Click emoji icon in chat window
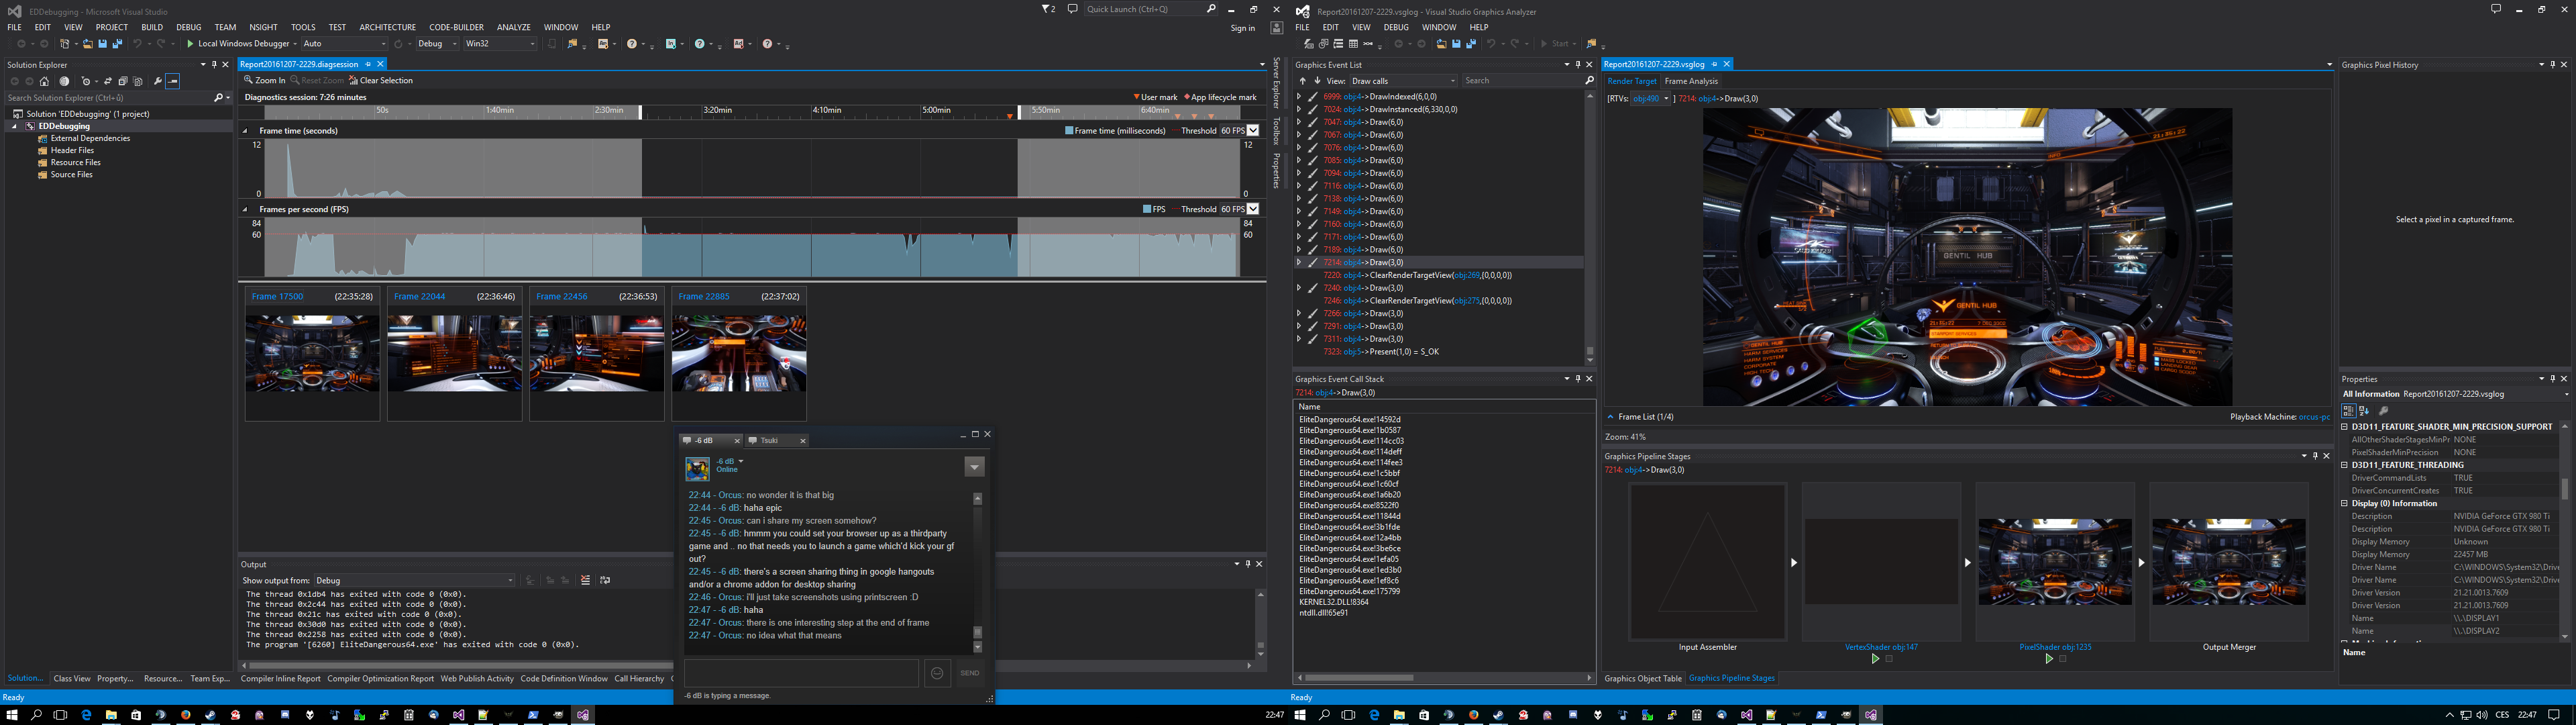 [937, 673]
